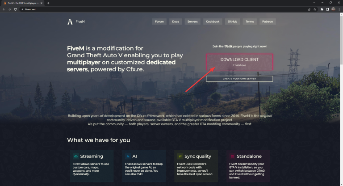View site info via the padlock icon
This screenshot has width=343, height=186.
tap(22, 9)
